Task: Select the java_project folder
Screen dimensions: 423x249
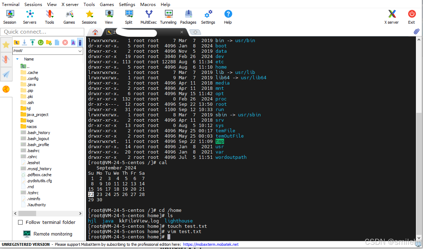Action: (35, 115)
